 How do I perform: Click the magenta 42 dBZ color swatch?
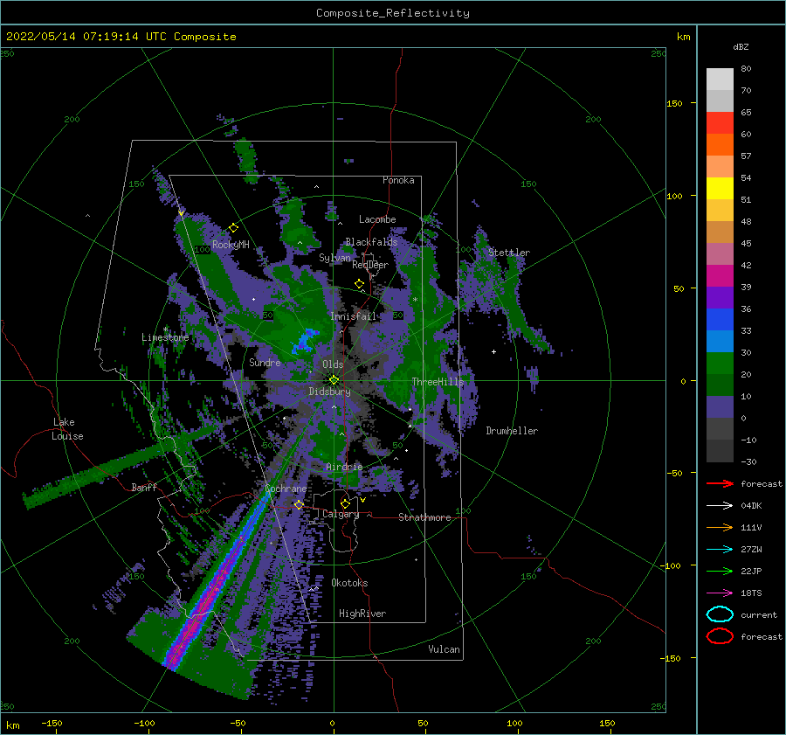pos(720,276)
